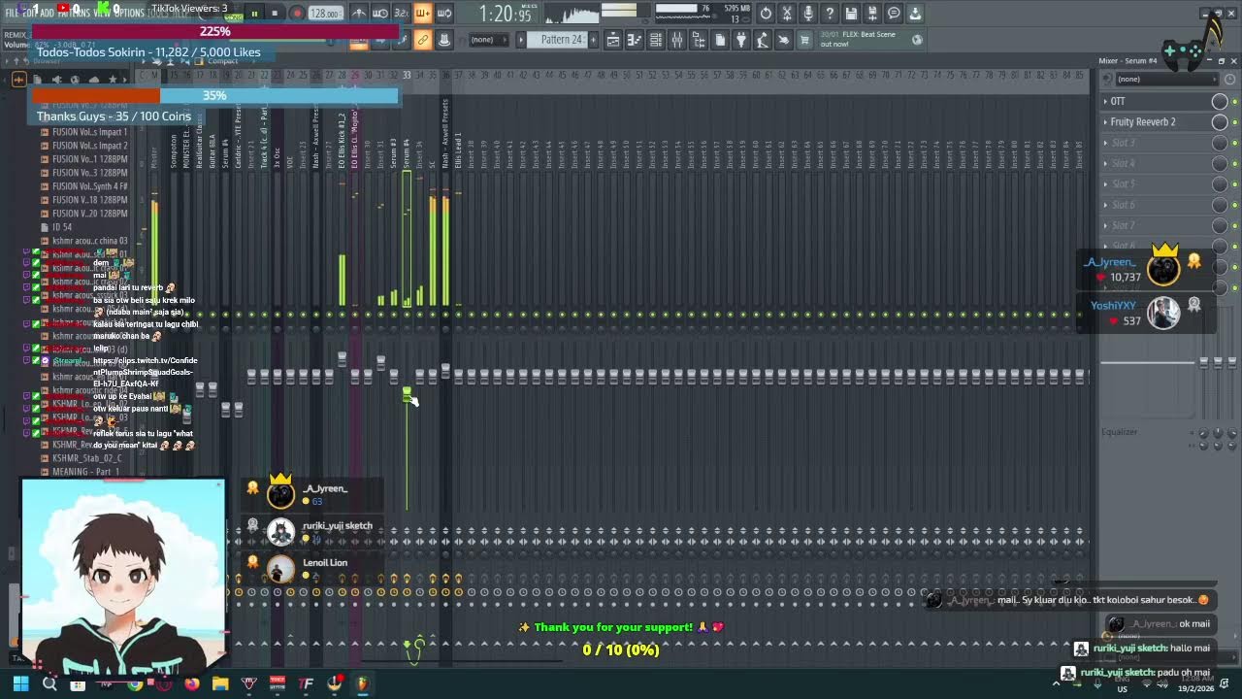The image size is (1242, 699).
Task: Toggle wait for input before playing
Action: pos(380,14)
